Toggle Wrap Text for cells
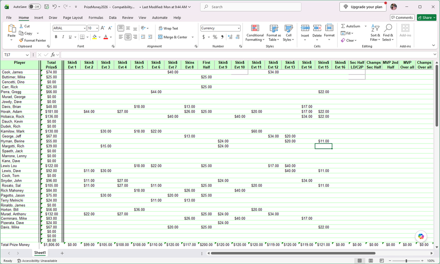 168,28
